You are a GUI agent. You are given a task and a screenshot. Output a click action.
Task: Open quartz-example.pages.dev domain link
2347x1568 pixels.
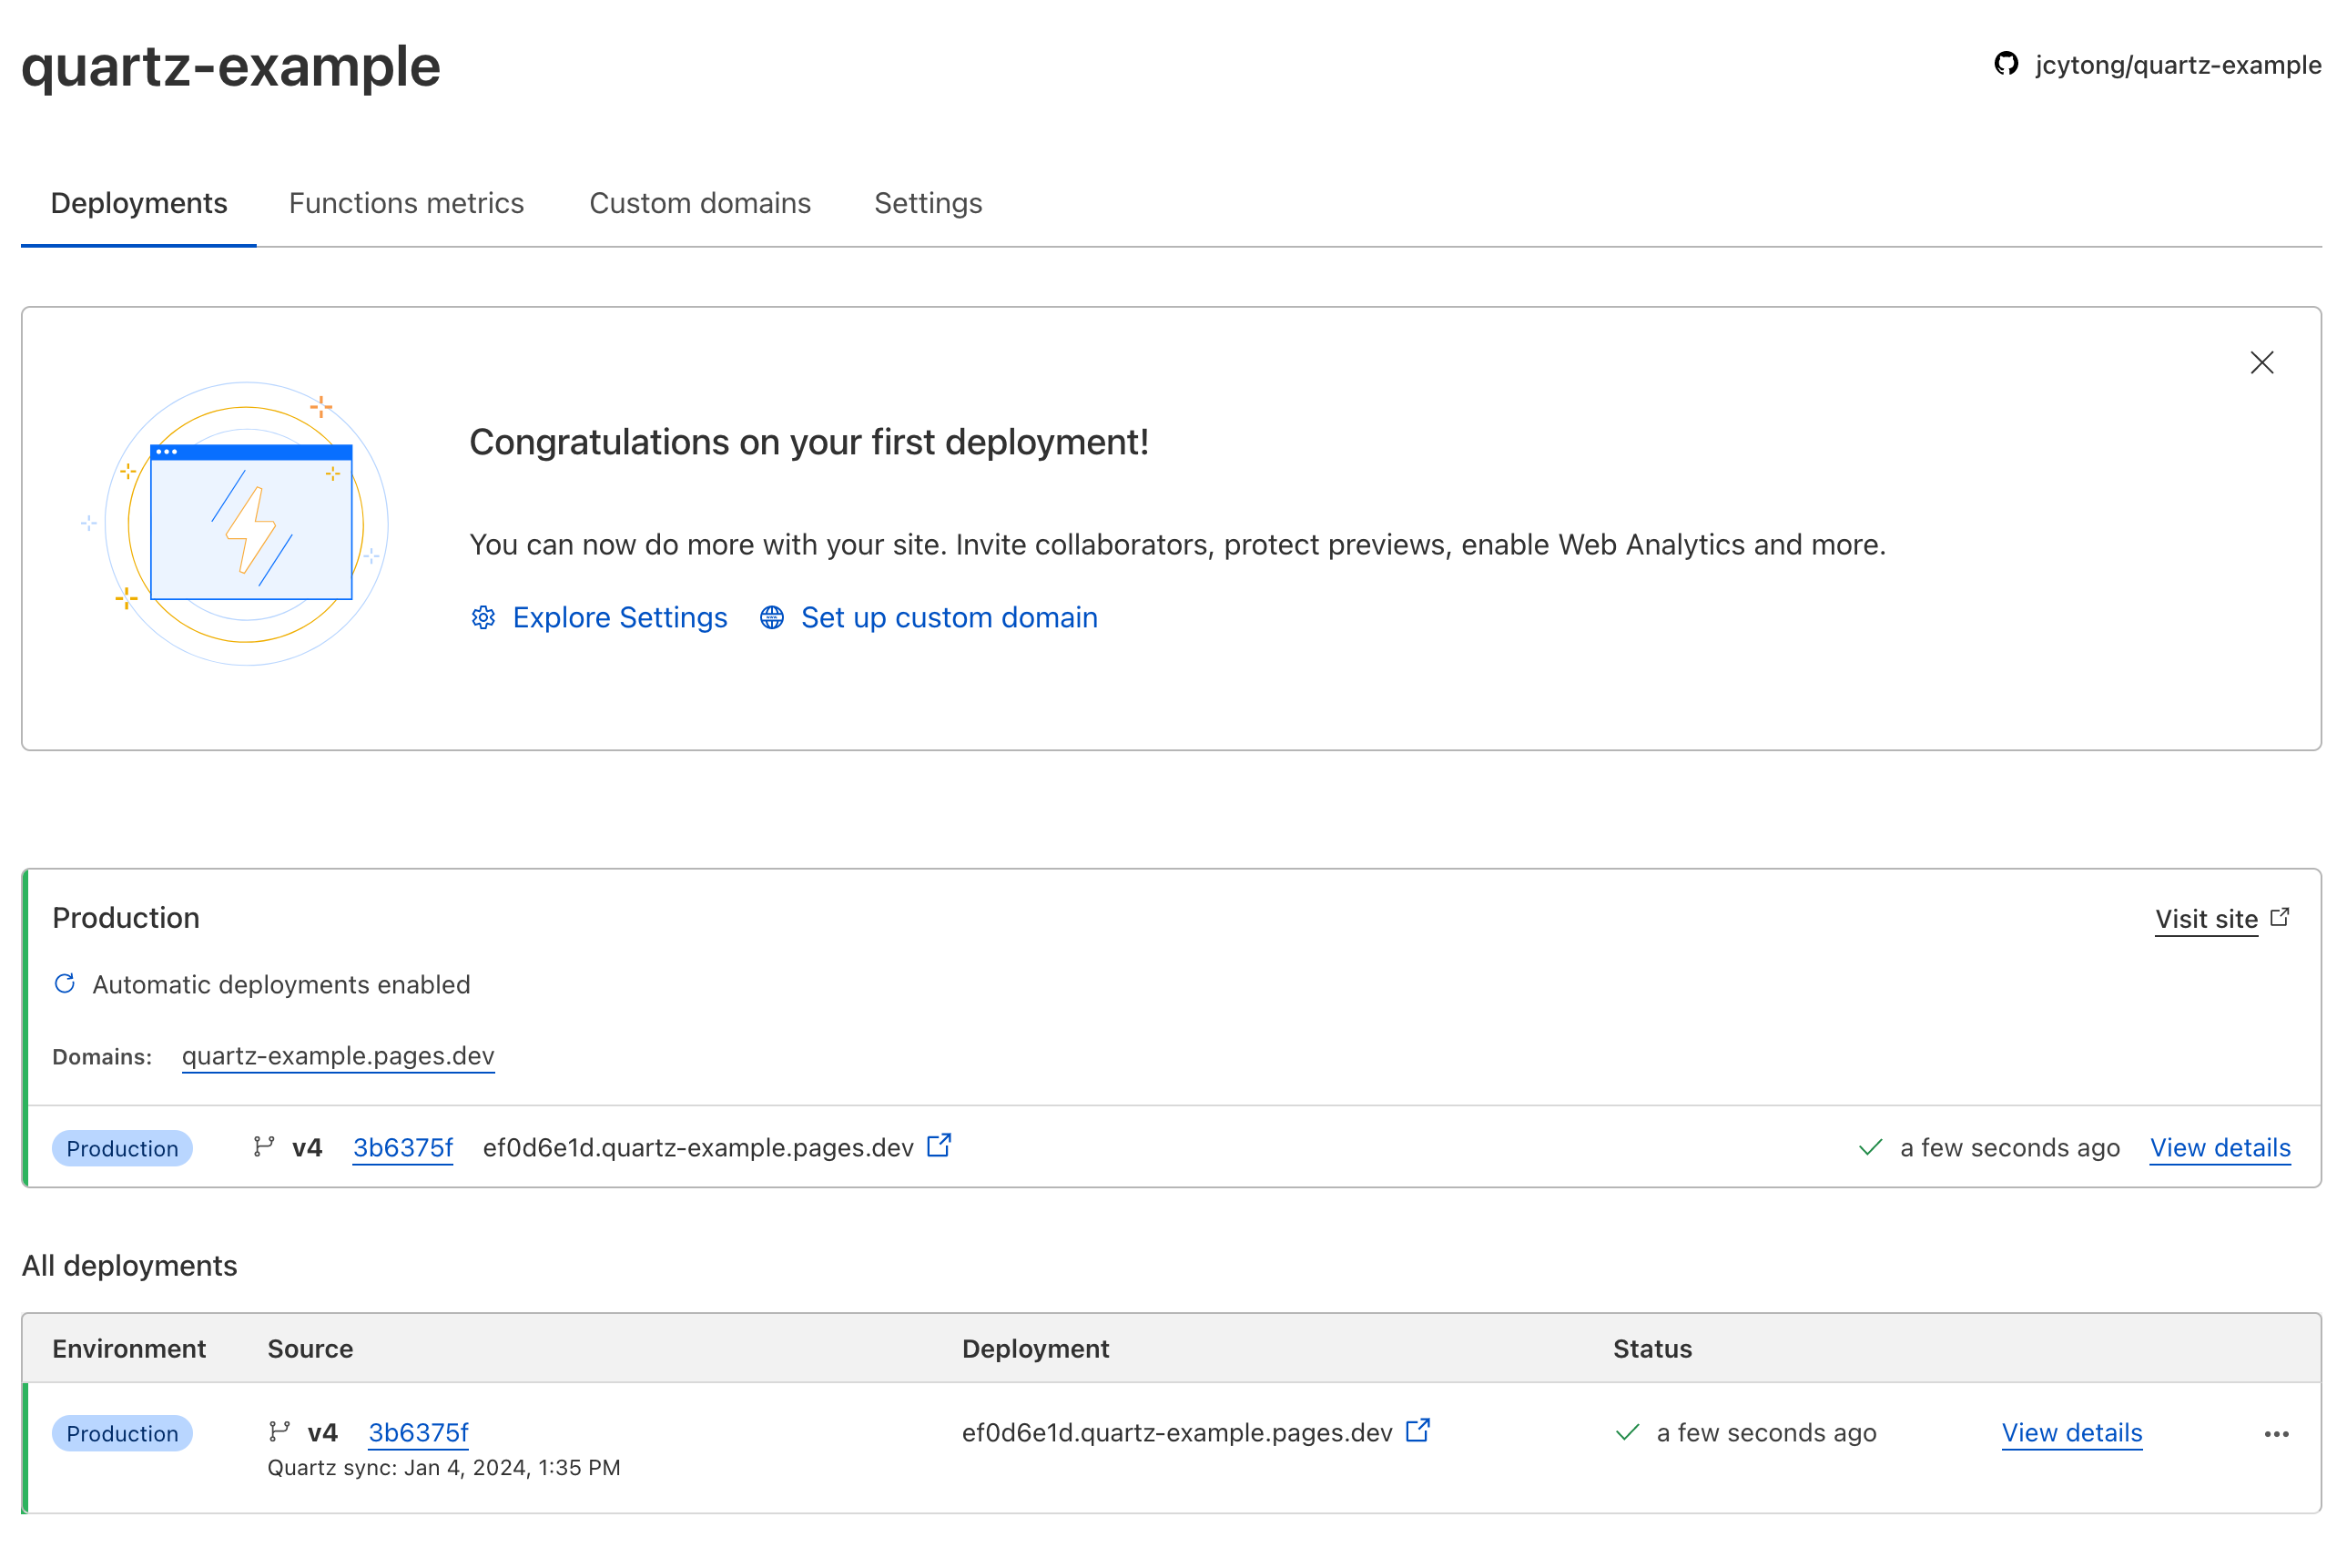338,1056
